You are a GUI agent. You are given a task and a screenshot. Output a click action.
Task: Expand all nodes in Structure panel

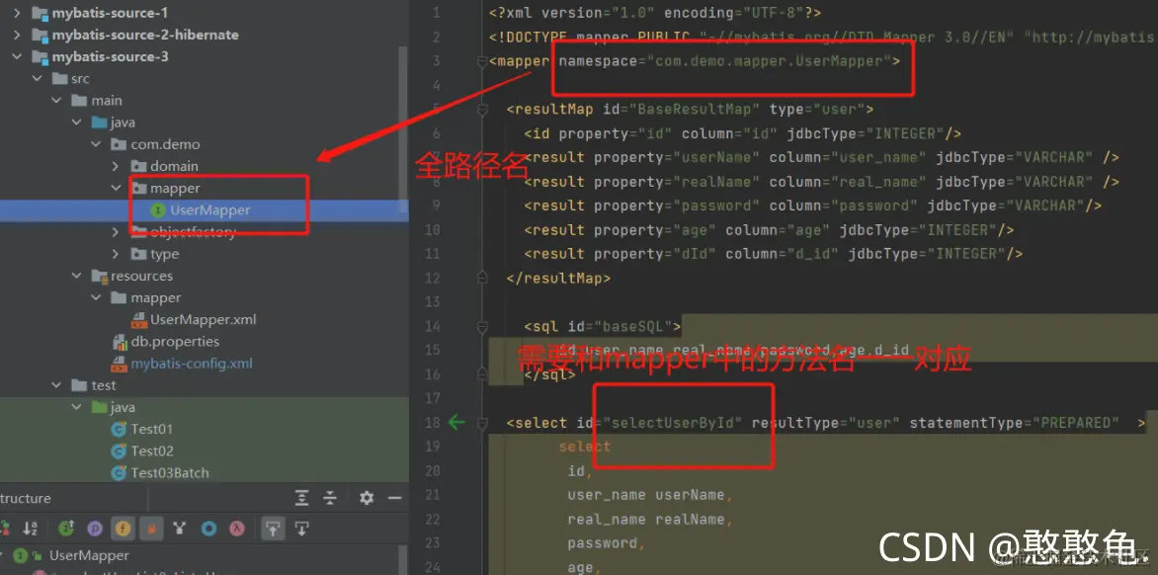301,498
